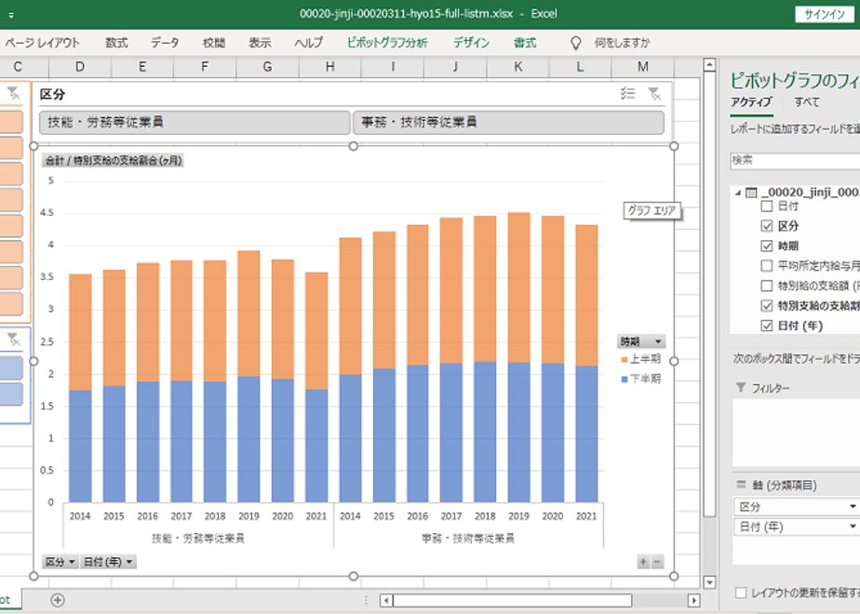This screenshot has width=860, height=614.
Task: Select column M header
Action: point(643,67)
